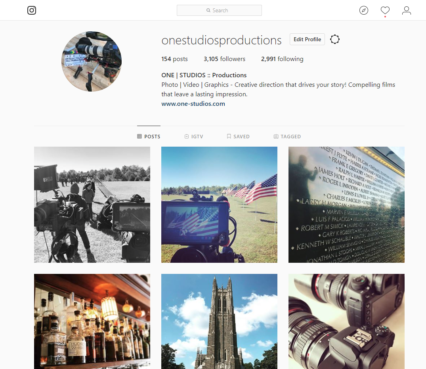
Task: Open the whiskey bottles bar post
Action: (92, 321)
